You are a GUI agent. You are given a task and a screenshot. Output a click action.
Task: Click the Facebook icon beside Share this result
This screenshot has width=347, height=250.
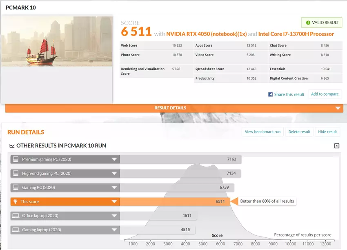click(x=270, y=94)
